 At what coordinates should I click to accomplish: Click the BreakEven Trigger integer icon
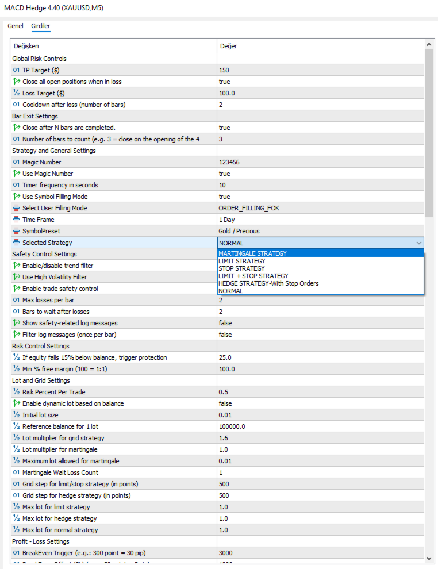(x=16, y=553)
